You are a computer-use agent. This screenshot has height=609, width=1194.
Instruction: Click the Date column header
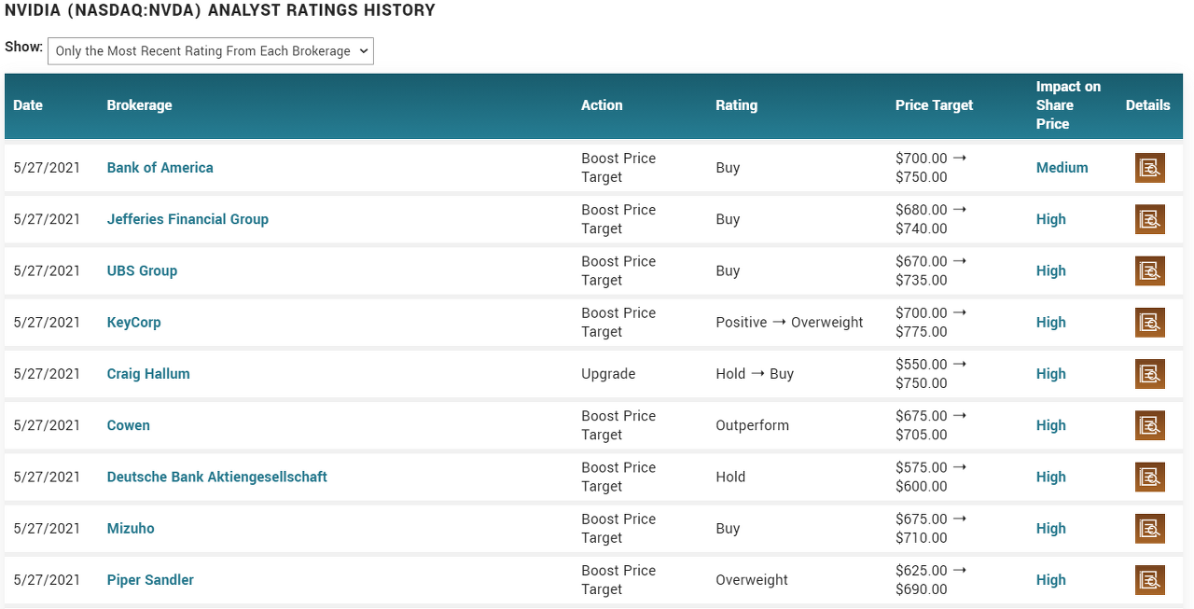coord(28,105)
